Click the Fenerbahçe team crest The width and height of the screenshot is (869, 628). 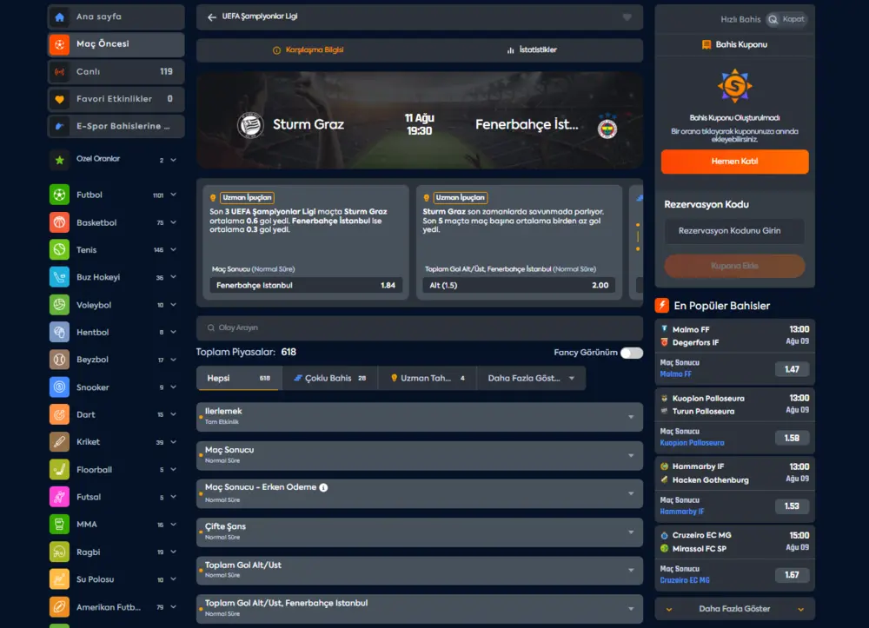point(607,126)
